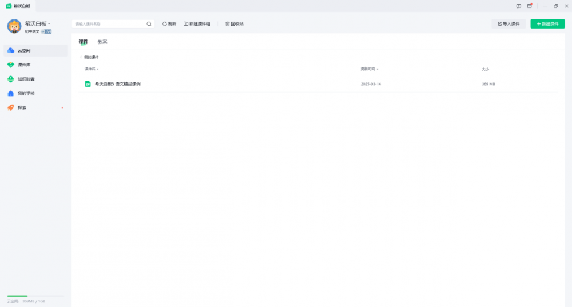Click the 刷新 refresh icon
This screenshot has height=307, width=572.
tap(165, 24)
